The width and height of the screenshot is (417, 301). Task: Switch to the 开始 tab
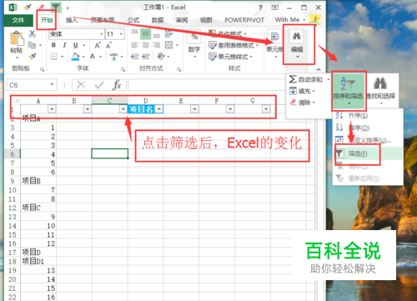tap(47, 20)
